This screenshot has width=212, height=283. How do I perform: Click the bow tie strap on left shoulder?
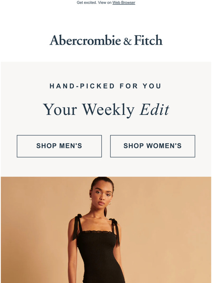click(x=77, y=226)
